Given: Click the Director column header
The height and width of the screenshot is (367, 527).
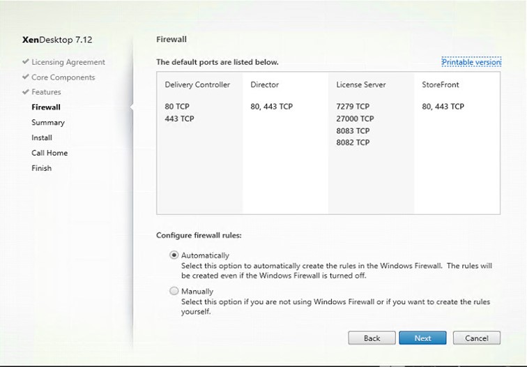Looking at the screenshot, I should coord(264,84).
